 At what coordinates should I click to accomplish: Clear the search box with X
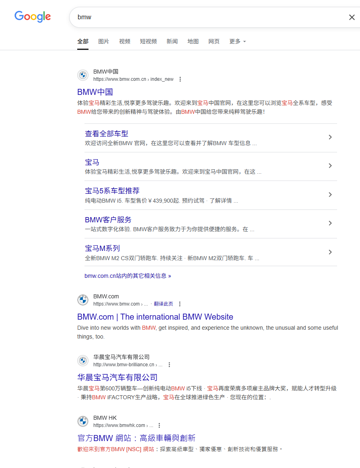click(x=352, y=17)
